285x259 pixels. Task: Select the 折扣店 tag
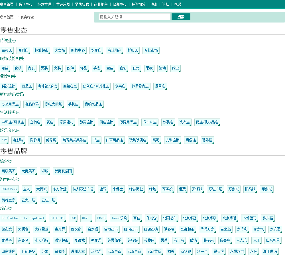[133, 50]
